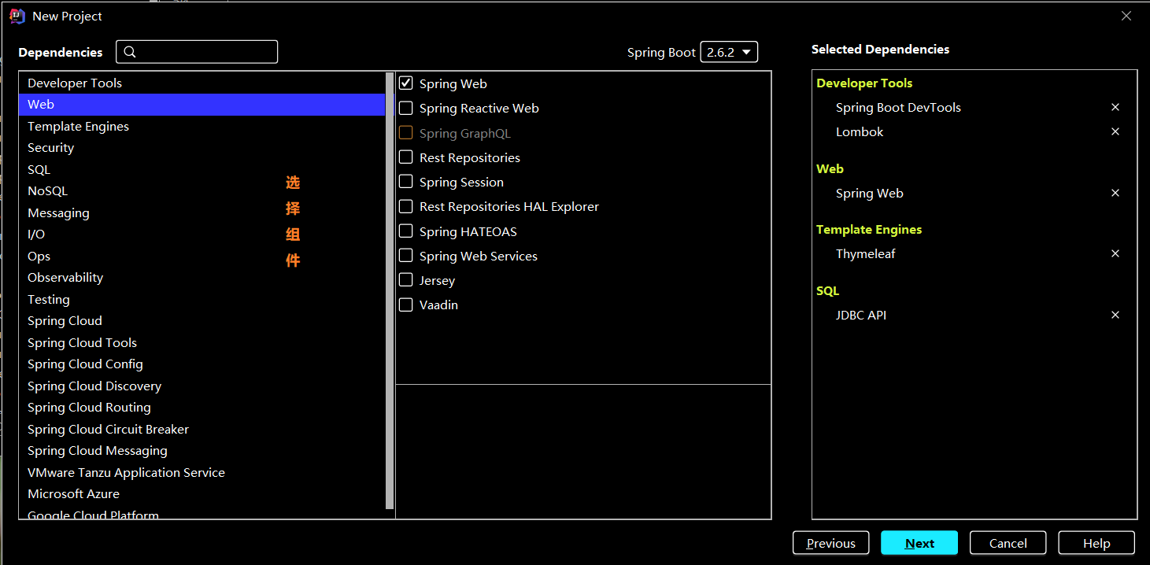The width and height of the screenshot is (1150, 565).
Task: Tick the Spring HATEOAS checkbox
Action: point(406,231)
